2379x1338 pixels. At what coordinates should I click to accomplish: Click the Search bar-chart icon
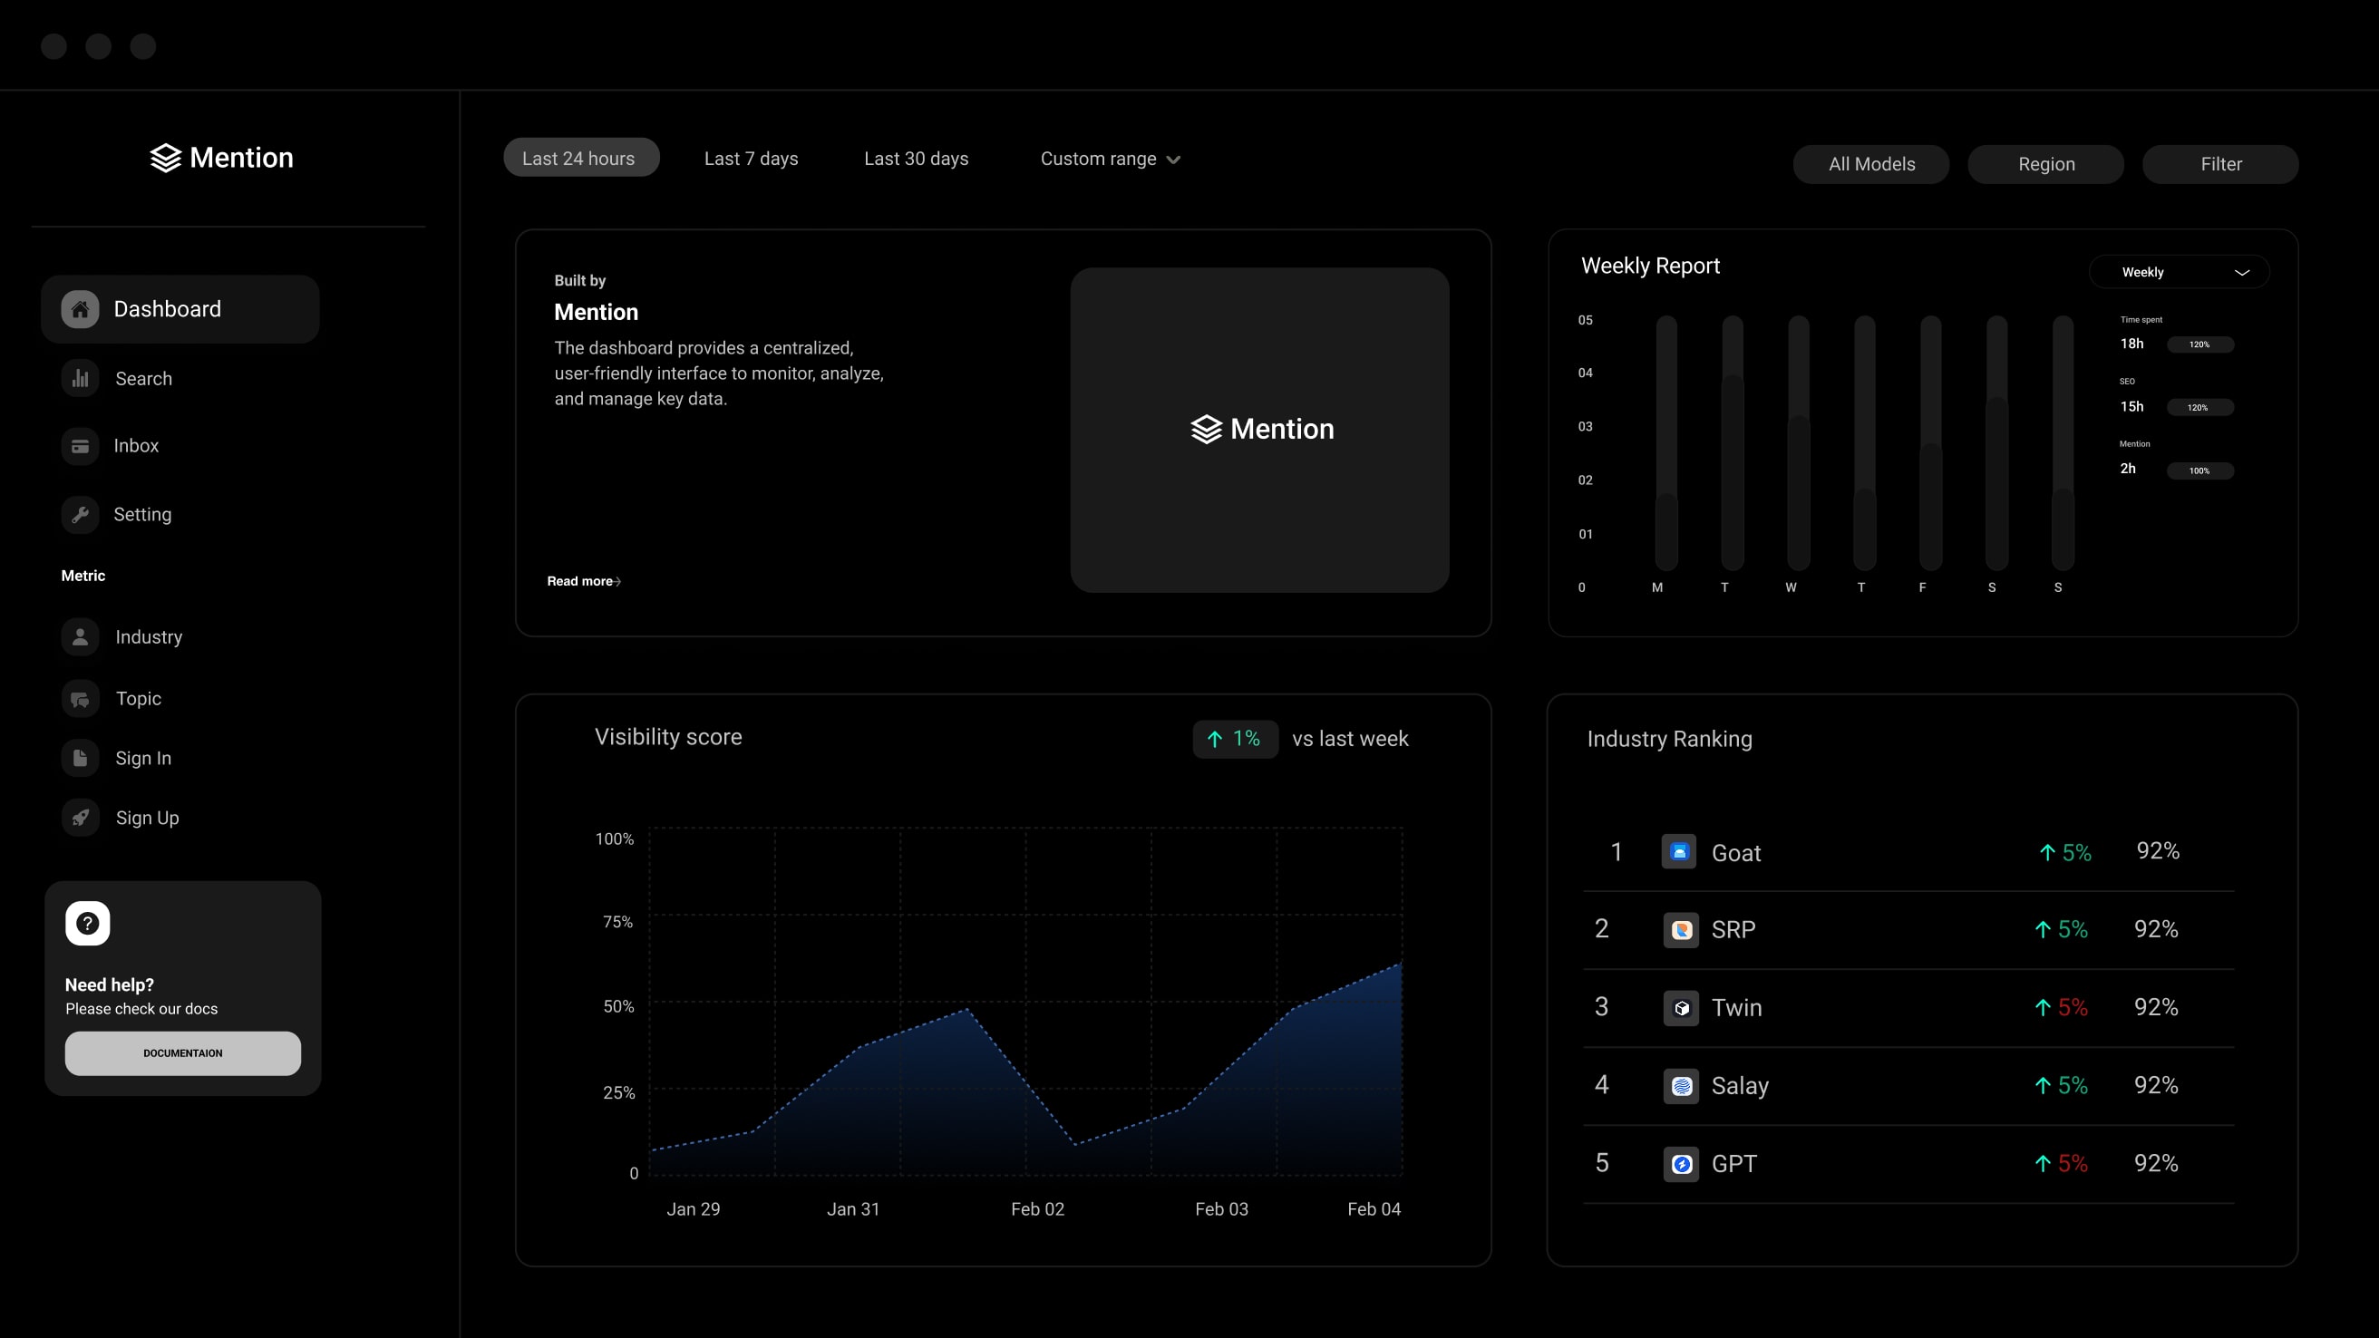(81, 379)
